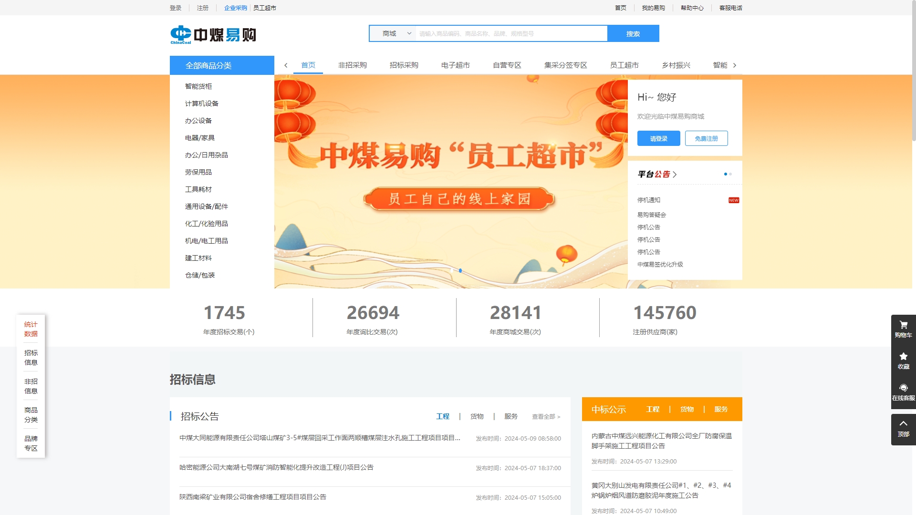Click 登录 in the top bar

[x=176, y=8]
